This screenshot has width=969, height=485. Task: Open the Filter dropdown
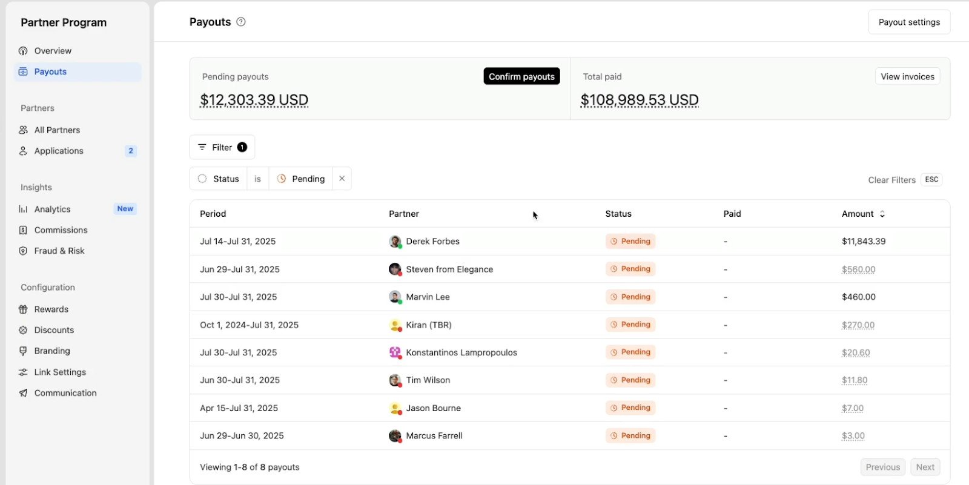[x=222, y=147]
